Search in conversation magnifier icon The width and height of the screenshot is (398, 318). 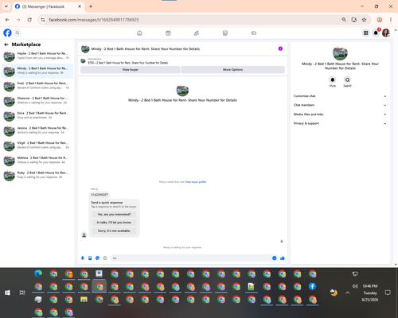[x=347, y=79]
